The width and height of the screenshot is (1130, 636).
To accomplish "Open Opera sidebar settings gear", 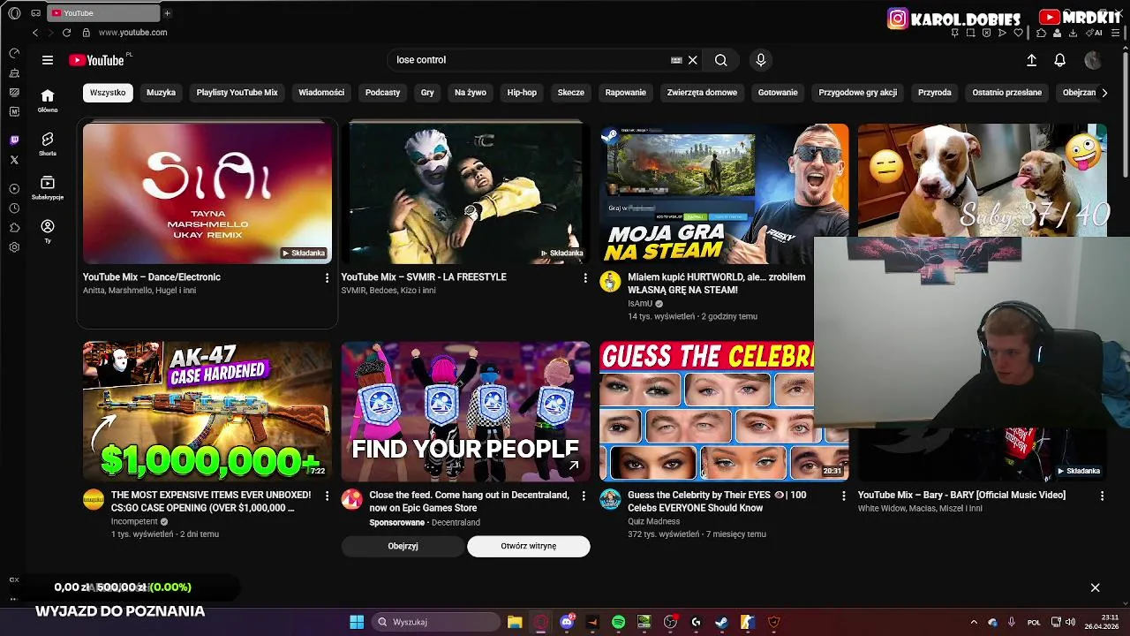I will pos(14,247).
